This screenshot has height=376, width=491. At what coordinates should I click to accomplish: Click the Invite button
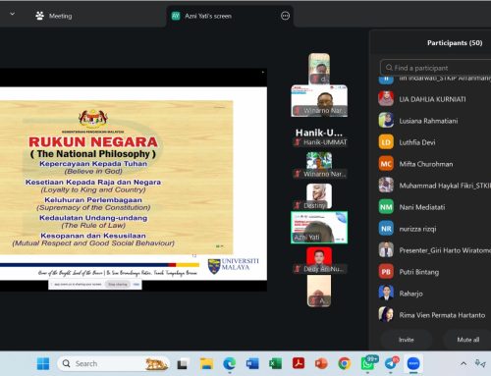(x=407, y=340)
